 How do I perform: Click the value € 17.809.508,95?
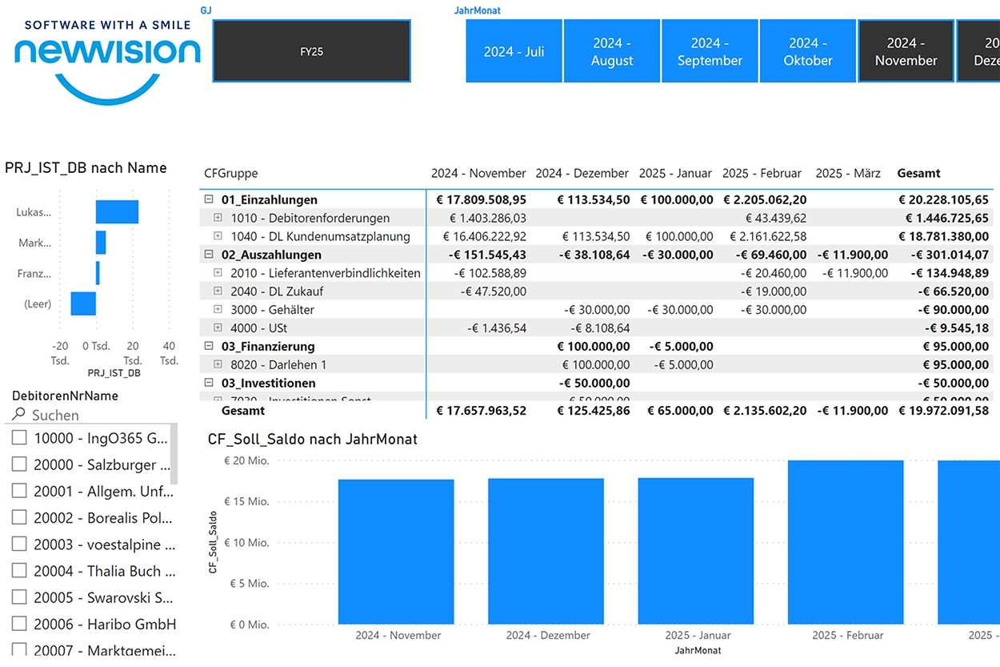482,200
